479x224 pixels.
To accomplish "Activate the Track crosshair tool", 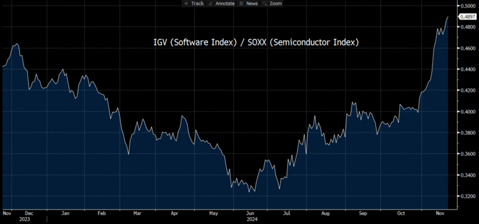I will pos(194,4).
